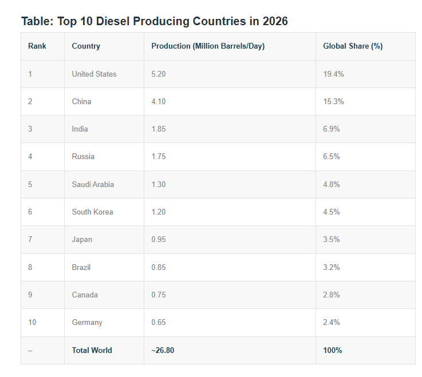
Task: Click the production value 1.20
Action: pos(158,212)
